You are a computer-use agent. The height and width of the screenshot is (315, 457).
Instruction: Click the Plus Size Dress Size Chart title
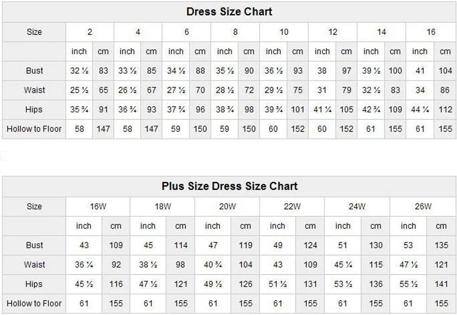coord(229,186)
